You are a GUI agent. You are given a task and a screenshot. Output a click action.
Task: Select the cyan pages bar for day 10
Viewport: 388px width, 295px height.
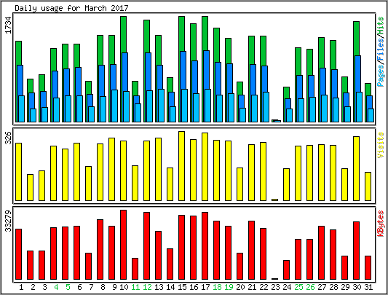127,106
